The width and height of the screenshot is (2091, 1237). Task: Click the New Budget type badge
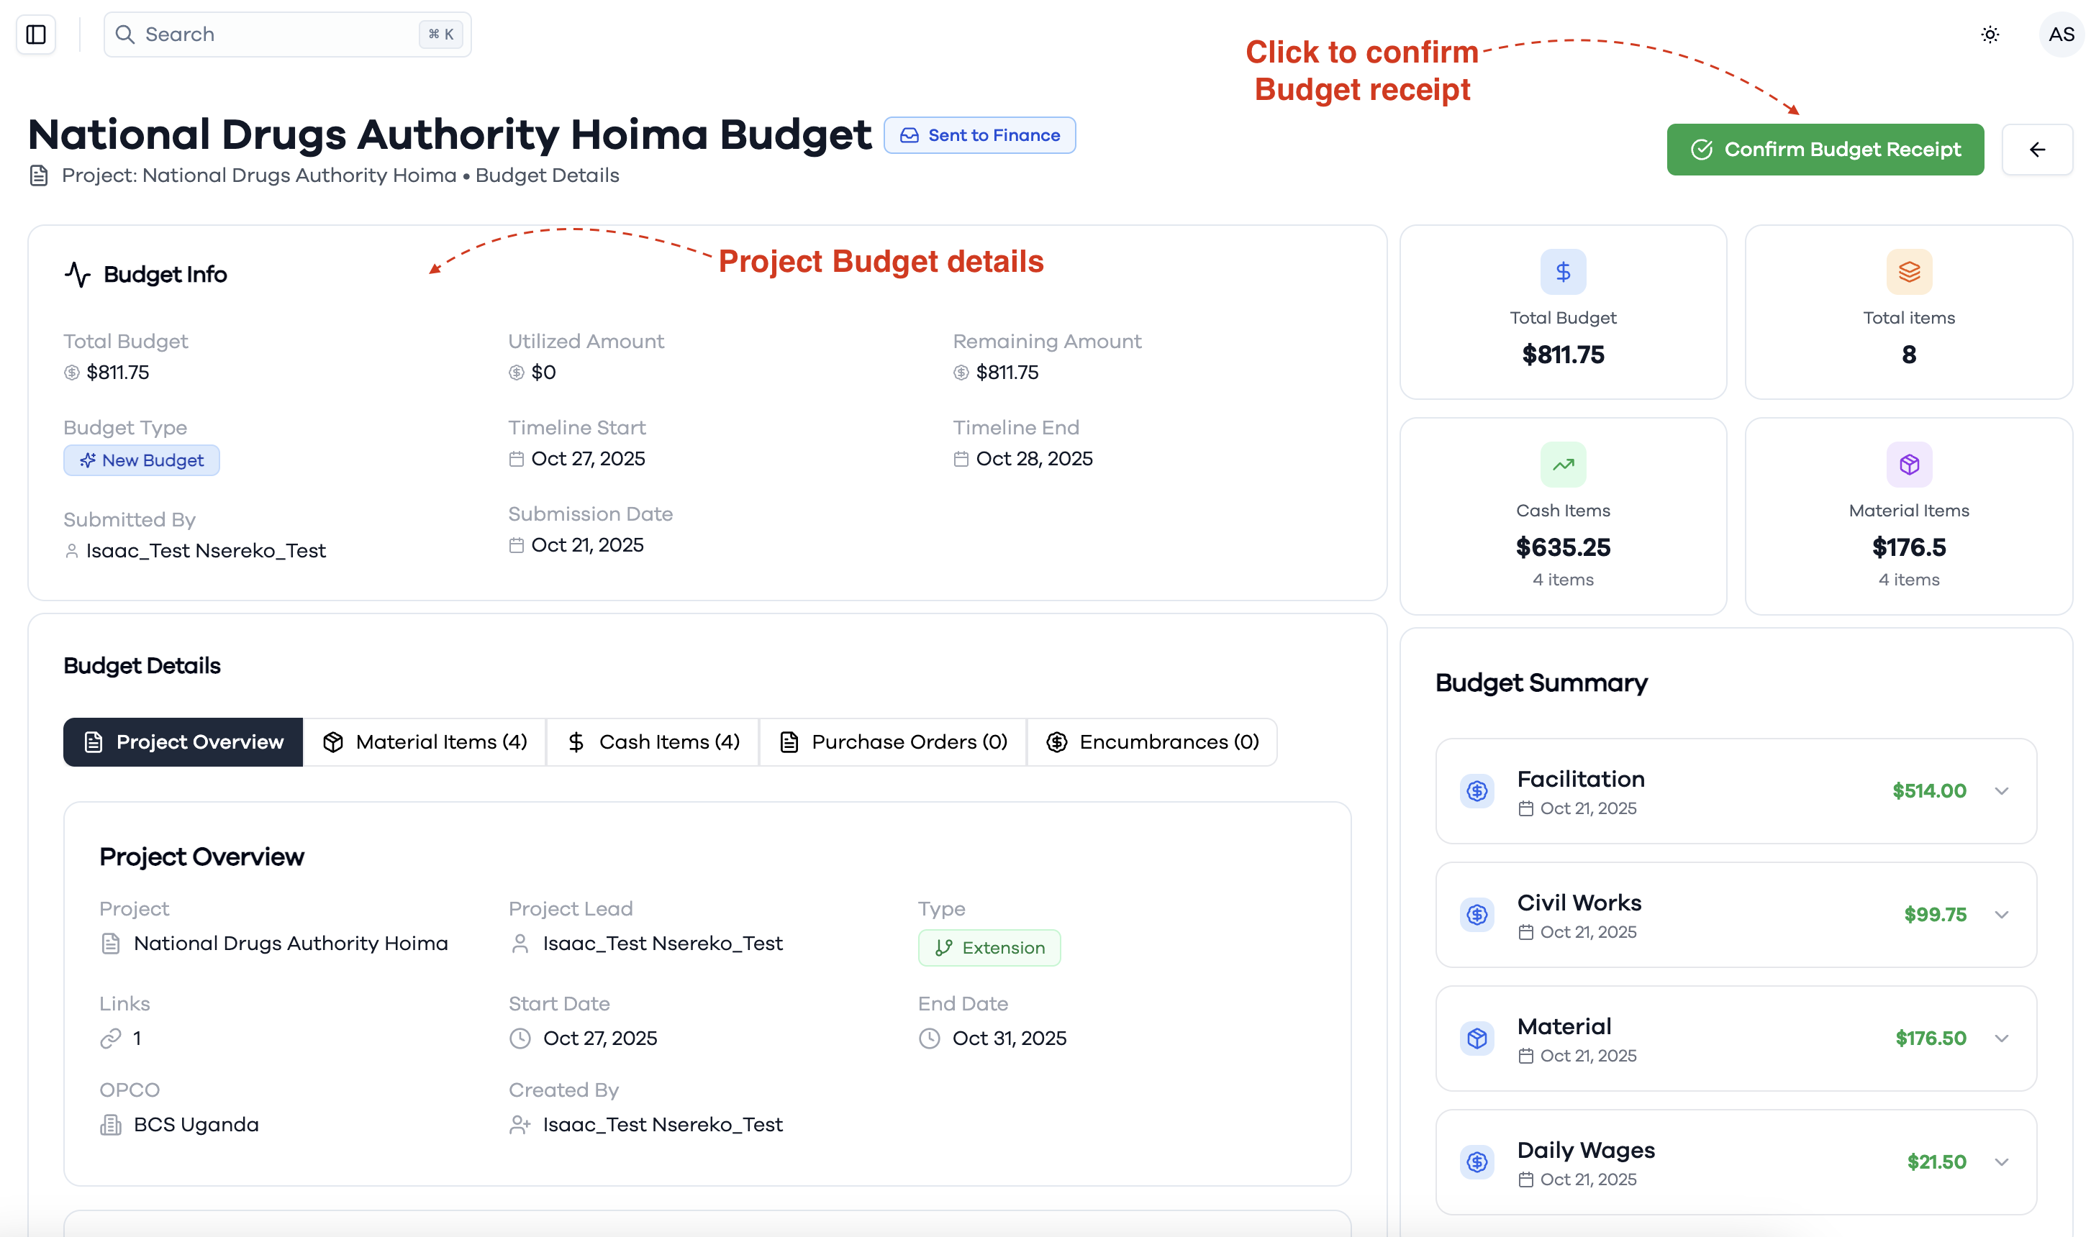pyautogui.click(x=142, y=460)
